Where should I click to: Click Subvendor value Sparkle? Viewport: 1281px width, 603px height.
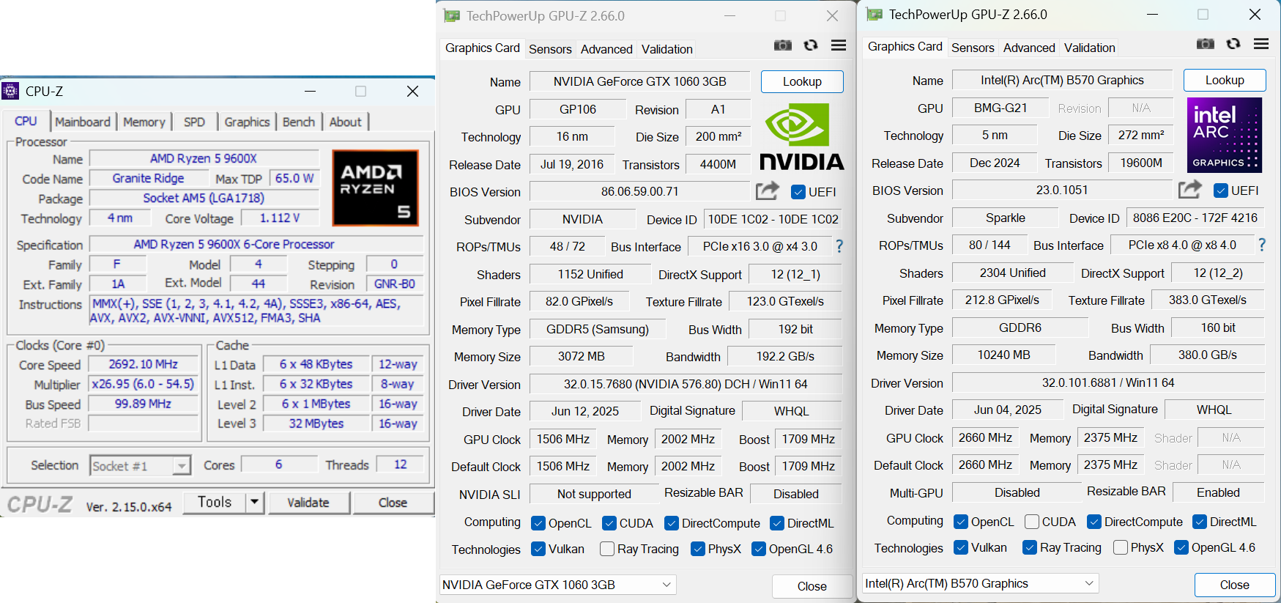(x=1005, y=218)
